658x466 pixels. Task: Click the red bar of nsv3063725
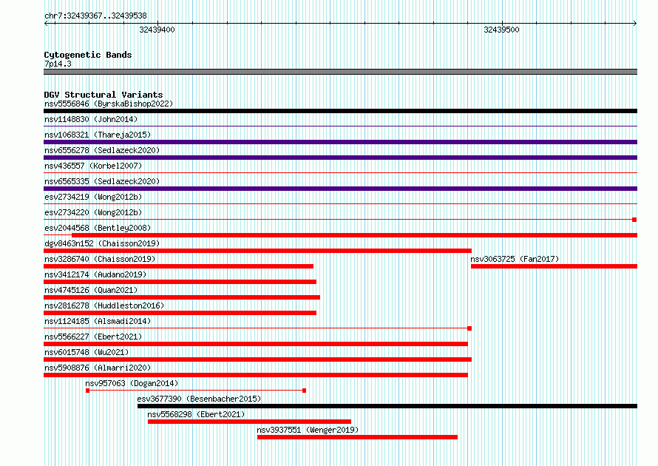pyautogui.click(x=554, y=266)
